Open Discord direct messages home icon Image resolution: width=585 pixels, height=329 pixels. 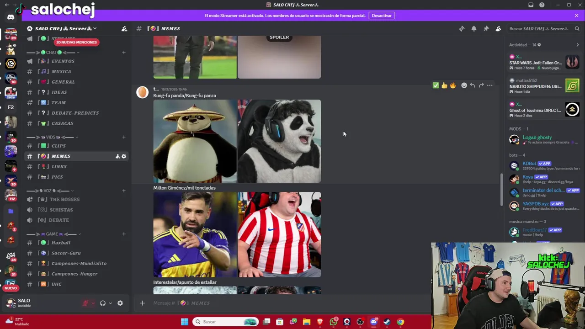point(11,17)
